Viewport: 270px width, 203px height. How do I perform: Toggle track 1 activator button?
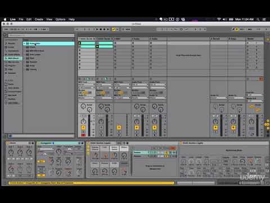point(83,128)
